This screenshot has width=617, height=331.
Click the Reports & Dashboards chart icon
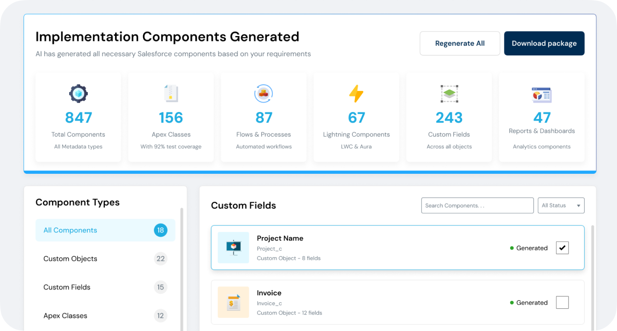click(542, 95)
